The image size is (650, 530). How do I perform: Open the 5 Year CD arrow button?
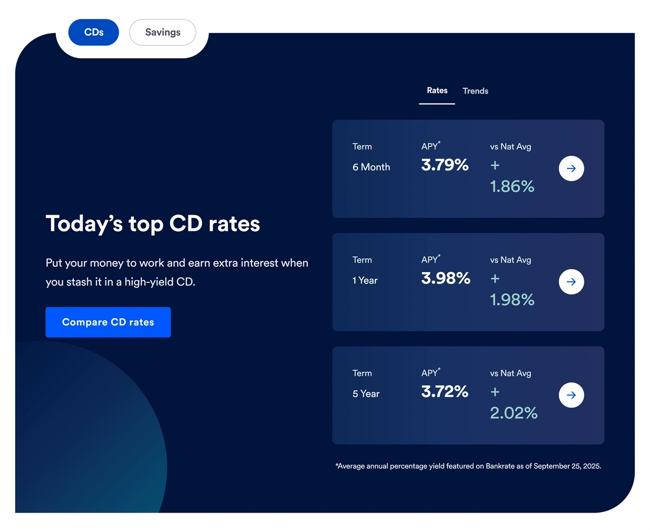pos(571,395)
